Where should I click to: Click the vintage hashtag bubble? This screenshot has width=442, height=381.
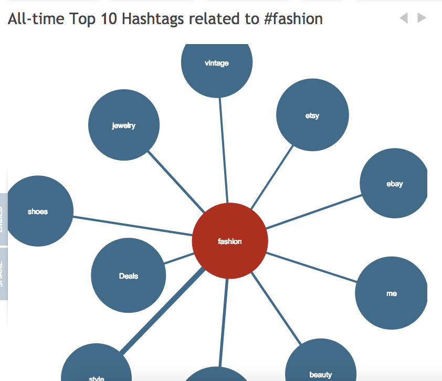(217, 70)
